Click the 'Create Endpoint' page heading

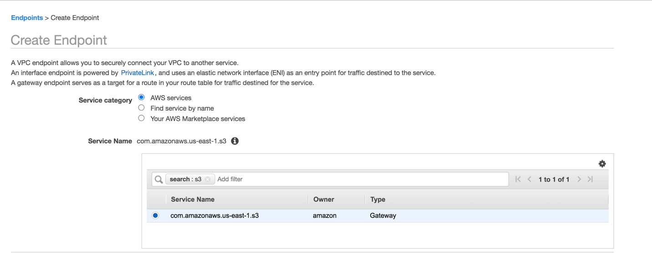(59, 40)
